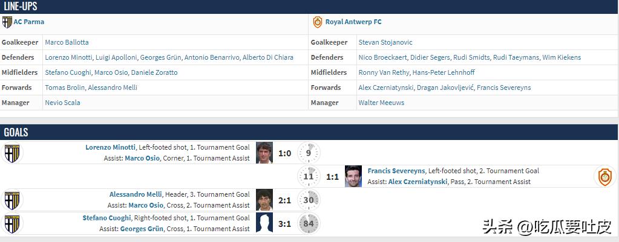
Task: Click the minute 84 clock icon
Action: [309, 223]
